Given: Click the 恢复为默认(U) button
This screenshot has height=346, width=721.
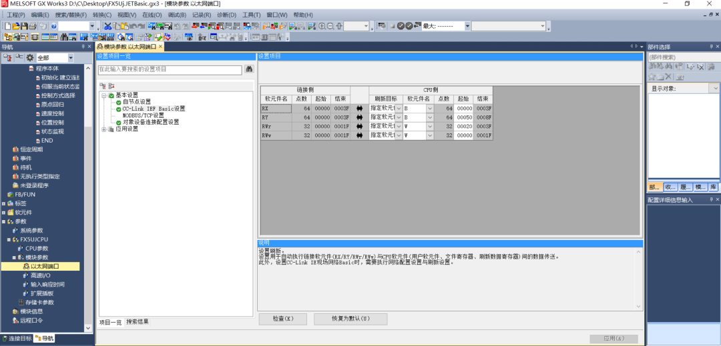Looking at the screenshot, I should (x=350, y=319).
